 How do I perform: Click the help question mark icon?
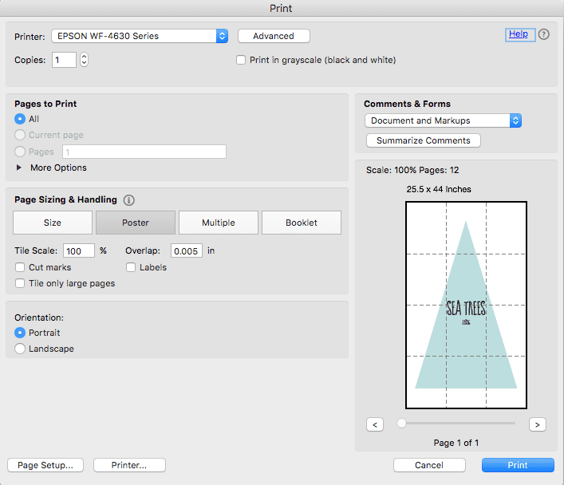(544, 34)
